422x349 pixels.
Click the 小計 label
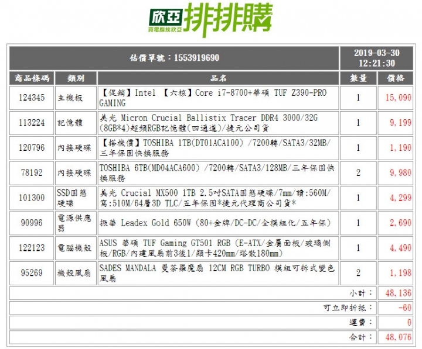361,293
